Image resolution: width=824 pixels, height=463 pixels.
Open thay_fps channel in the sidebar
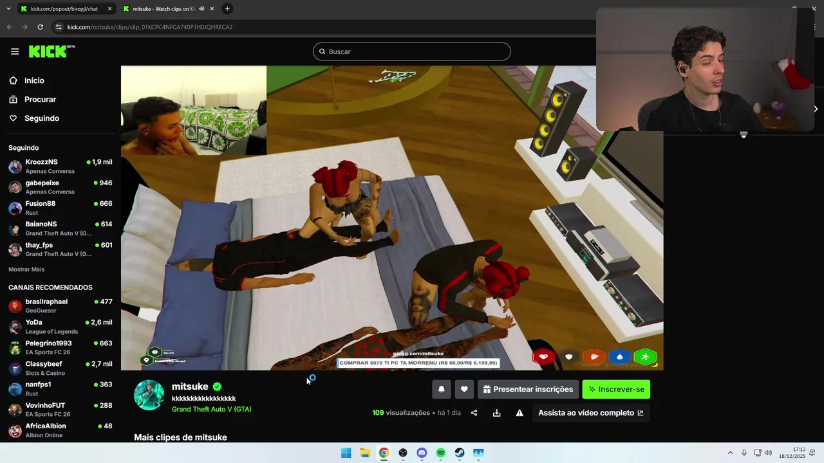click(60, 250)
